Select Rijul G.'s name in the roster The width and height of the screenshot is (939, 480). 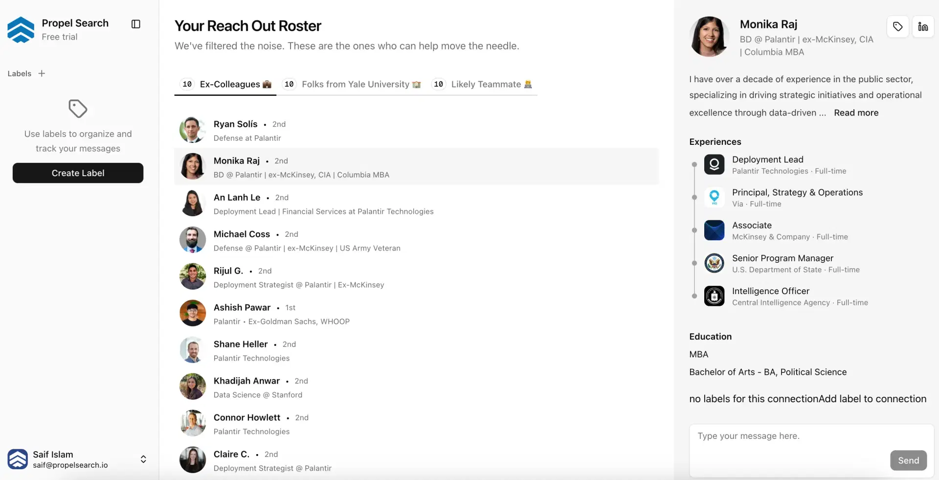[228, 271]
